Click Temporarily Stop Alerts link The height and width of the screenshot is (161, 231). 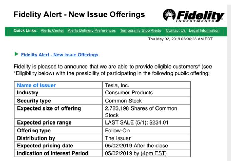(x=141, y=31)
